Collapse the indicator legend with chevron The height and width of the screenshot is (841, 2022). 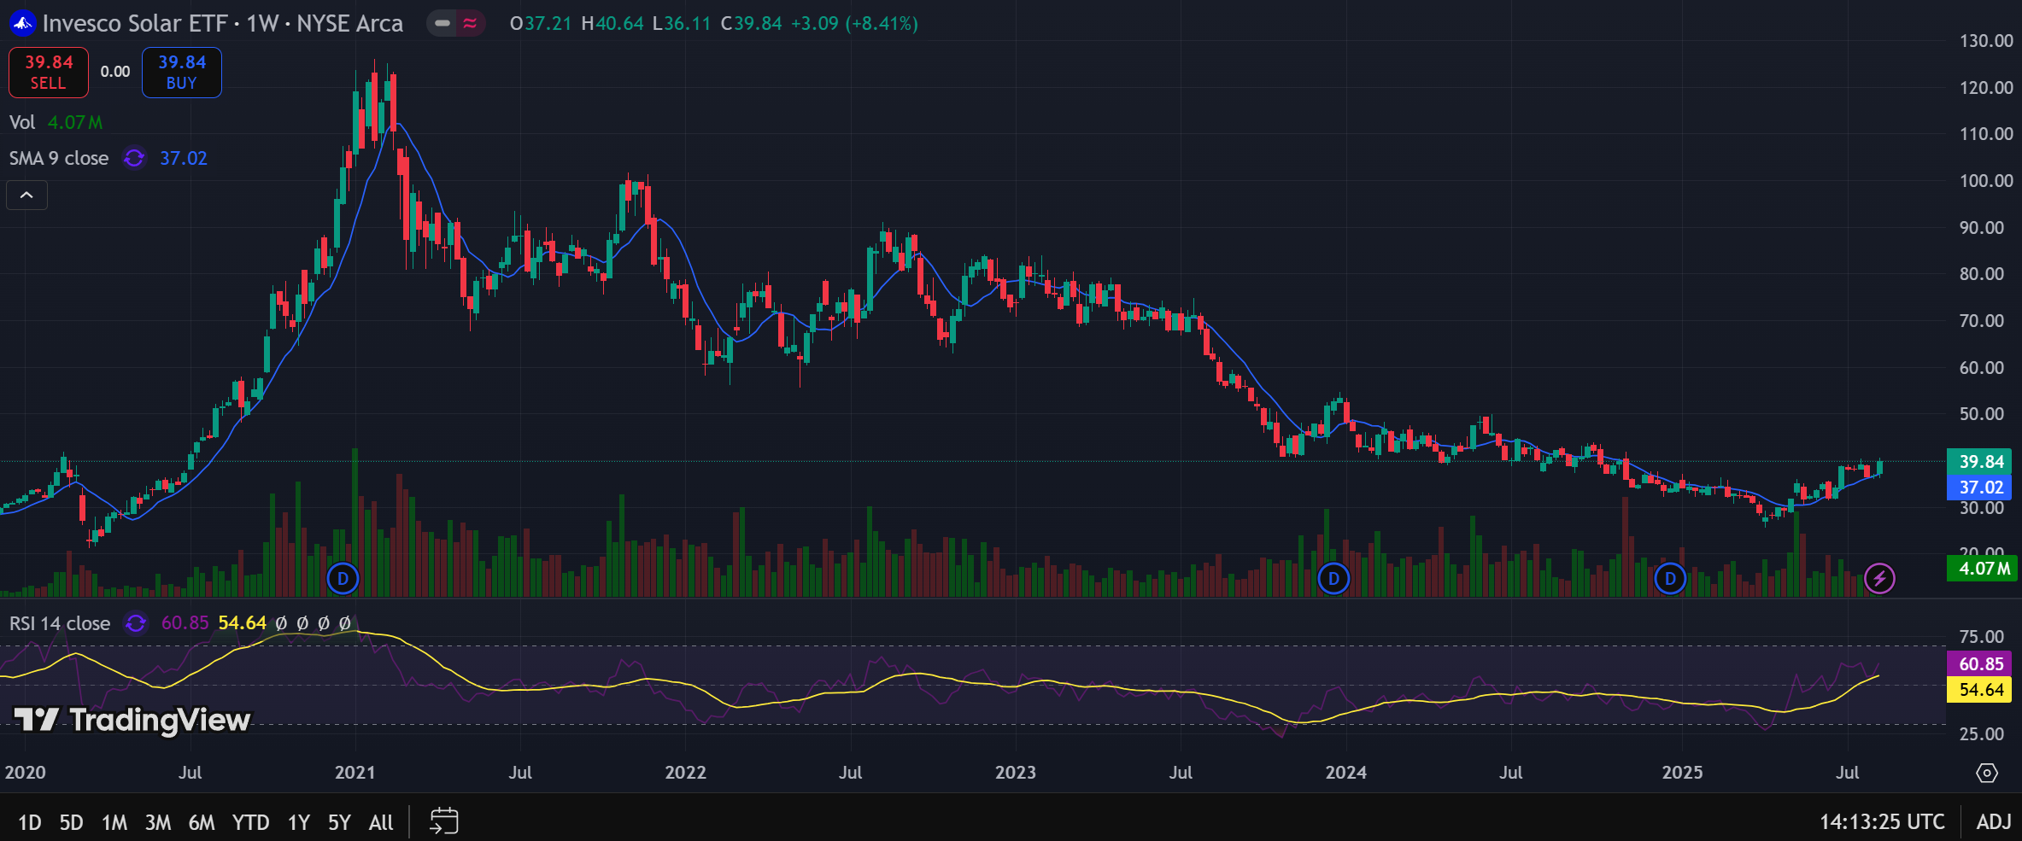pos(26,196)
